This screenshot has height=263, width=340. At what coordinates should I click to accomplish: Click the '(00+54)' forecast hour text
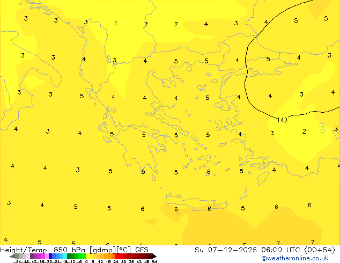pos(320,250)
